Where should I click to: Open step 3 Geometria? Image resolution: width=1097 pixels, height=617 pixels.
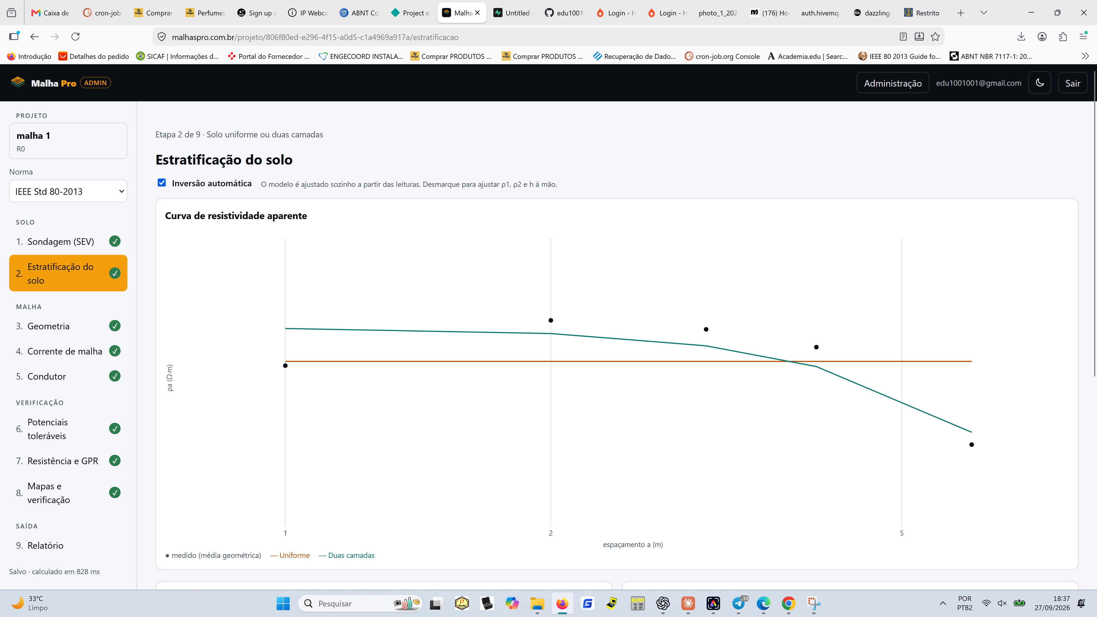pos(68,326)
